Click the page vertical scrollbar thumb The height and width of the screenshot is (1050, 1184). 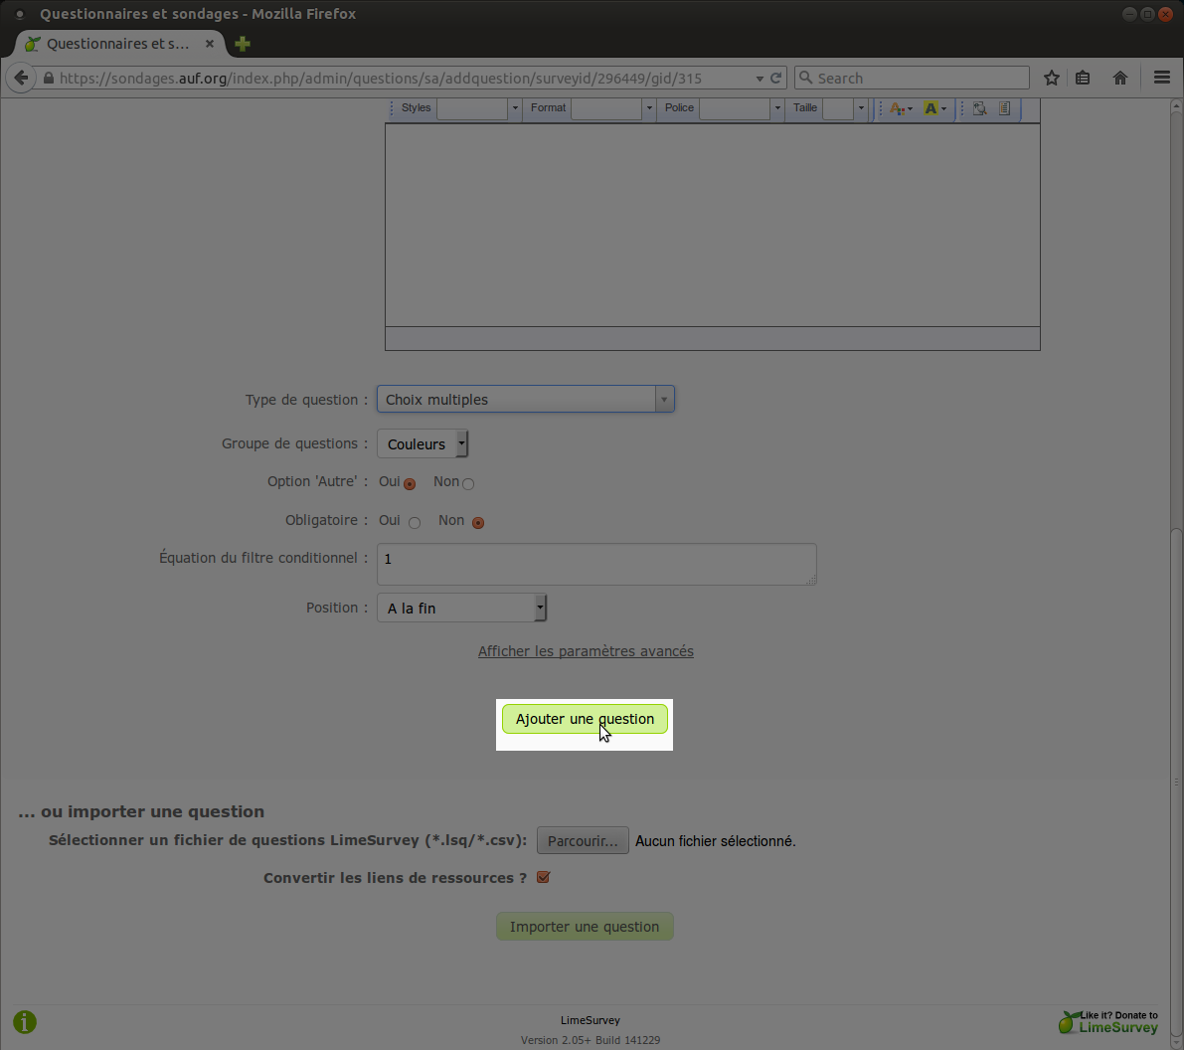coord(1176,782)
